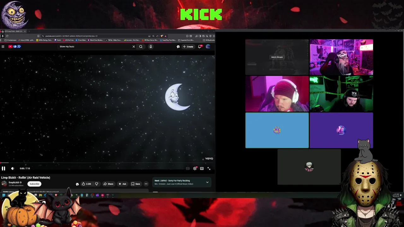Select the red-beanie streamer video tile
This screenshot has width=404, height=227.
(277, 94)
